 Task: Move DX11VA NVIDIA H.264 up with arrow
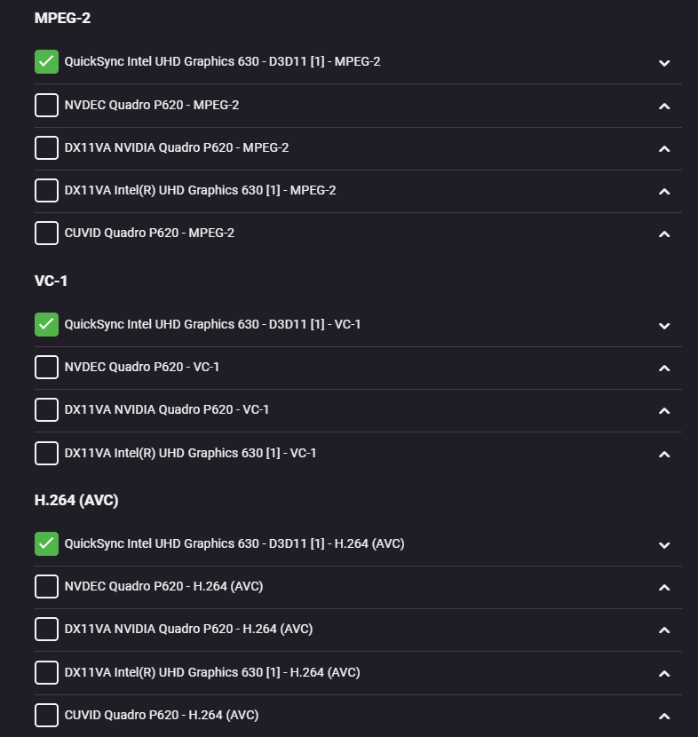[x=663, y=630]
